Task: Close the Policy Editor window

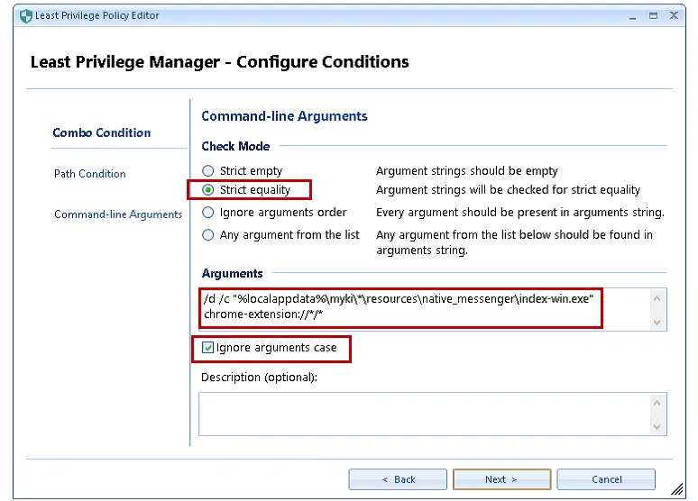Action: click(x=675, y=15)
